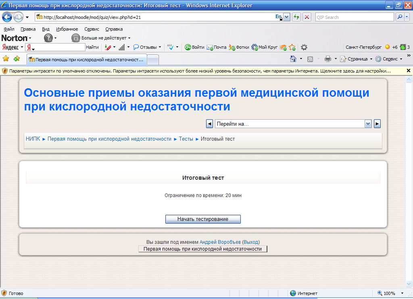The width and height of the screenshot is (413, 299).
Task: Click the Тесты breadcrumb link
Action: pos(186,139)
